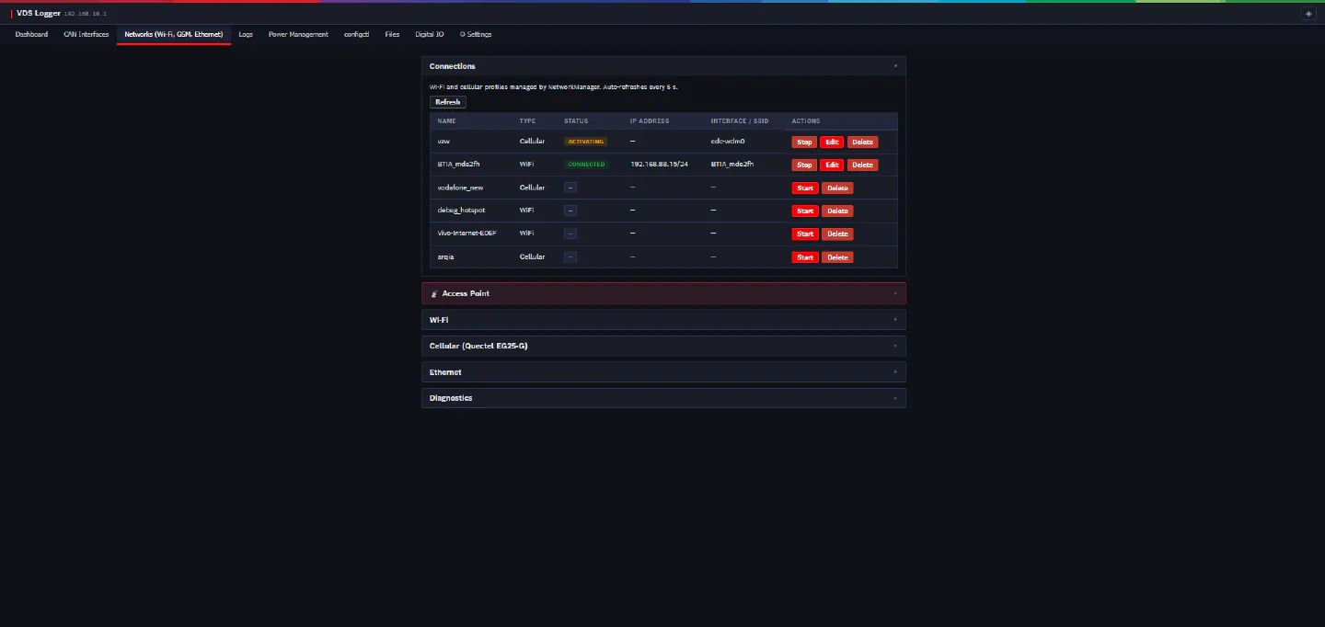Image resolution: width=1325 pixels, height=627 pixels.
Task: Delete the vzw connection
Action: 862,142
